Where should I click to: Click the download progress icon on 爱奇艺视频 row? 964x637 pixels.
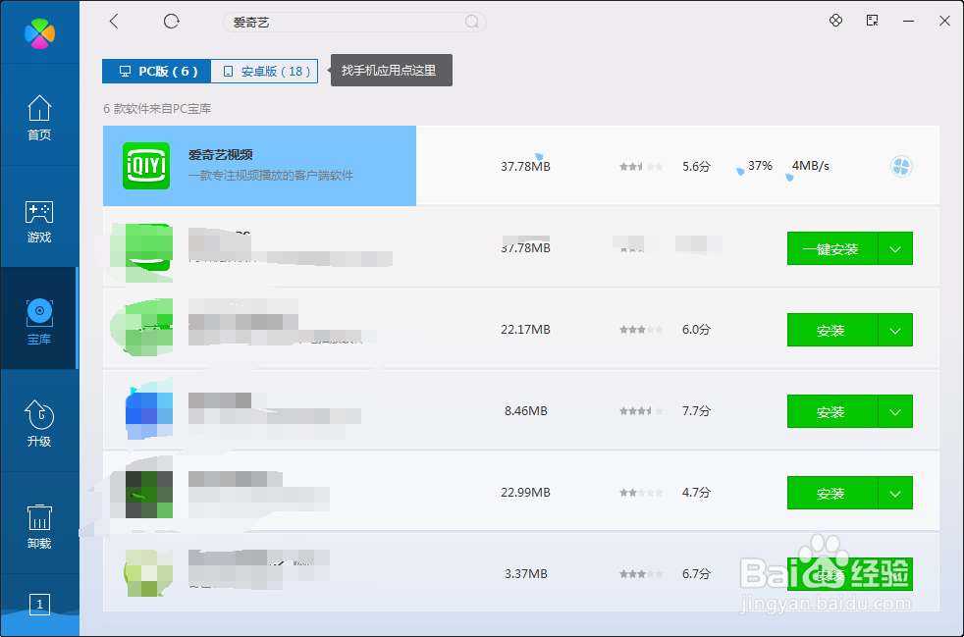tap(901, 166)
